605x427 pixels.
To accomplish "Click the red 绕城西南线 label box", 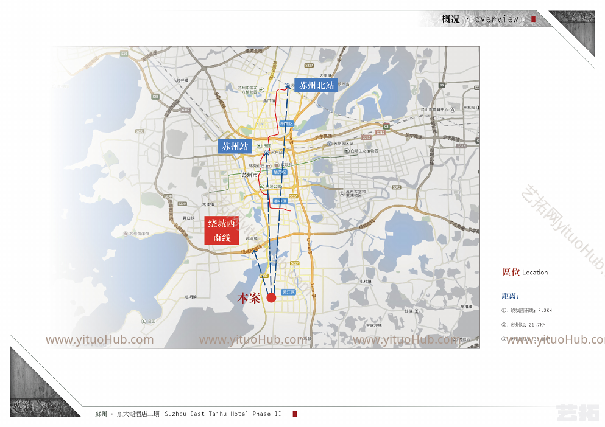I will tap(222, 231).
